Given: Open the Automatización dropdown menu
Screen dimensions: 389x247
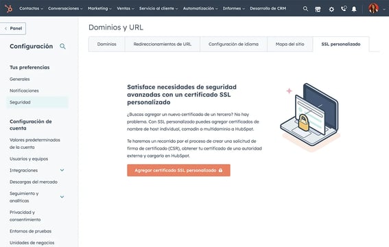Looking at the screenshot, I should pyautogui.click(x=200, y=8).
